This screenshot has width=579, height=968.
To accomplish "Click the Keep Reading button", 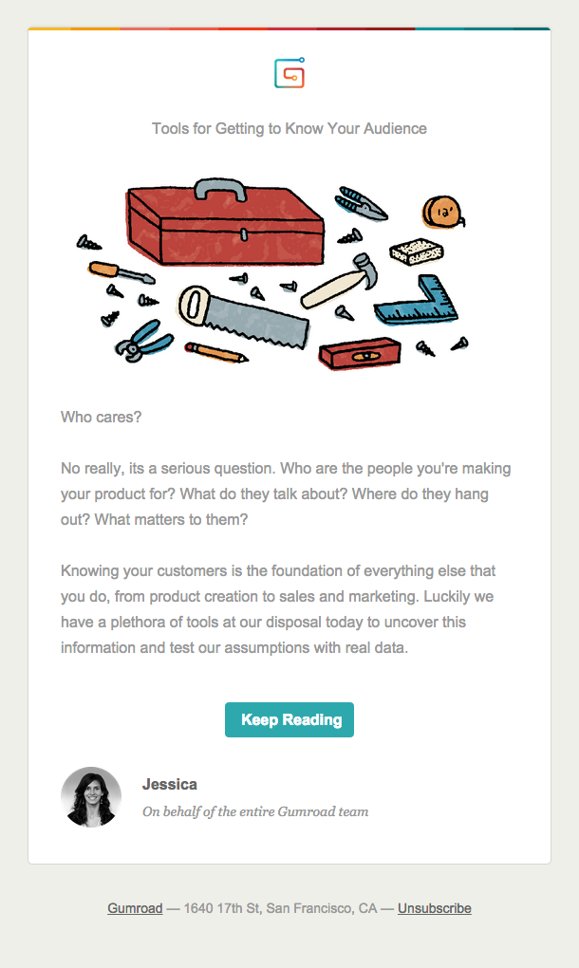I will tap(289, 719).
